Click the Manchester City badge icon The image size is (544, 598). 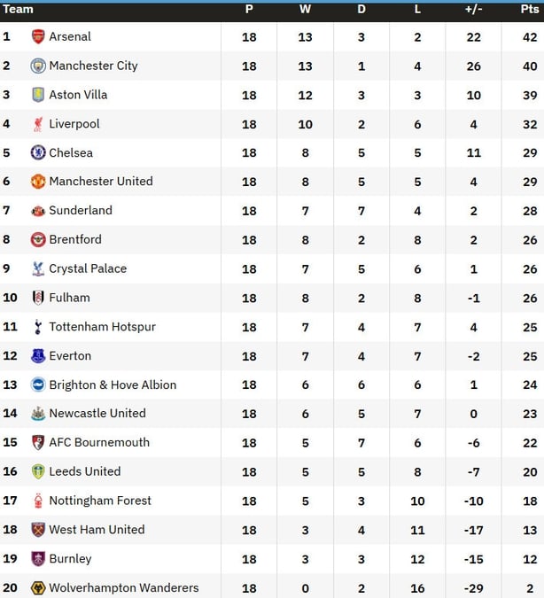tap(38, 66)
